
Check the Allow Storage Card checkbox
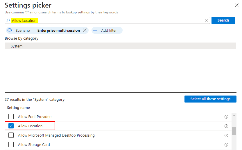pos(11,145)
